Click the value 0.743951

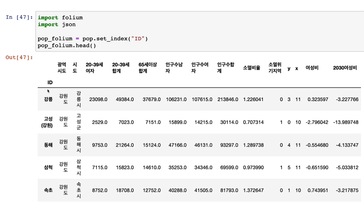coord(318,190)
